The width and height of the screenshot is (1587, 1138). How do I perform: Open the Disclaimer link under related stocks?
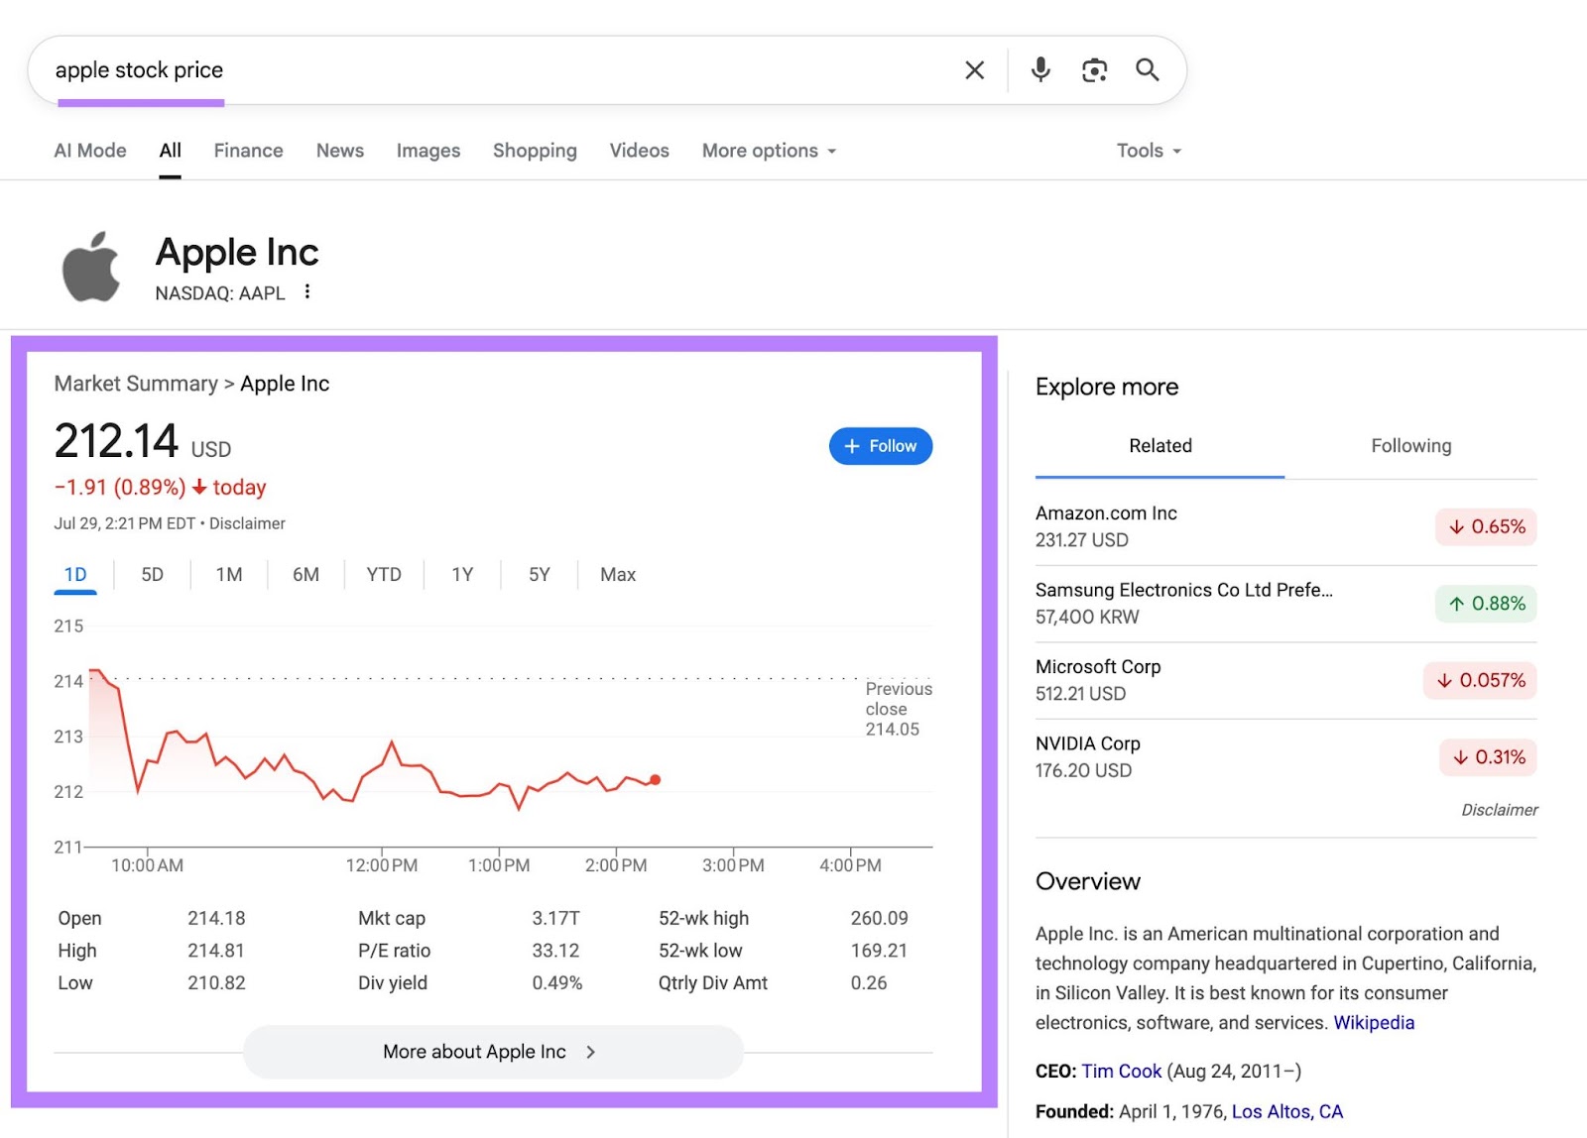point(1499,810)
